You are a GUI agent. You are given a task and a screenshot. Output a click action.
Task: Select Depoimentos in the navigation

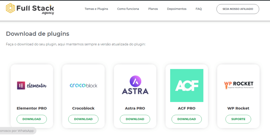(177, 9)
